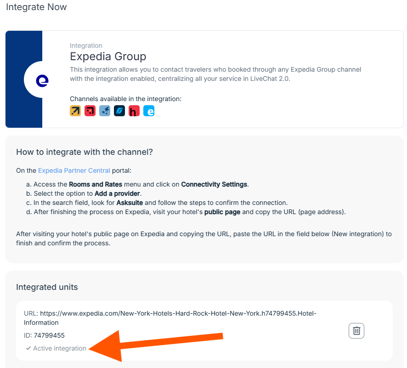Screen dimensions: 407x368
Task: Select the 'Expedia Group' integration heading
Action: [x=108, y=57]
